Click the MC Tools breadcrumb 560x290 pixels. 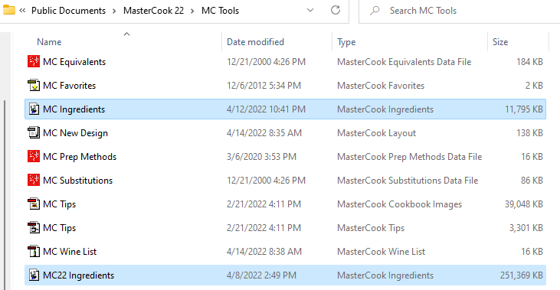[220, 11]
